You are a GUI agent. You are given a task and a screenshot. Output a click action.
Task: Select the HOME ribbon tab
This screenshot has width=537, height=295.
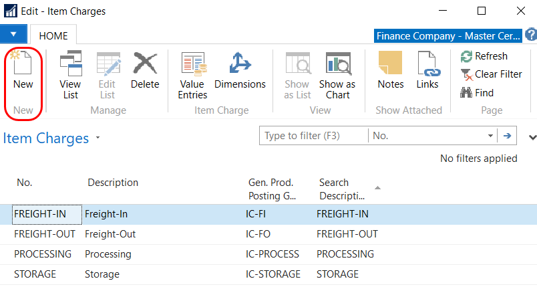coord(54,35)
